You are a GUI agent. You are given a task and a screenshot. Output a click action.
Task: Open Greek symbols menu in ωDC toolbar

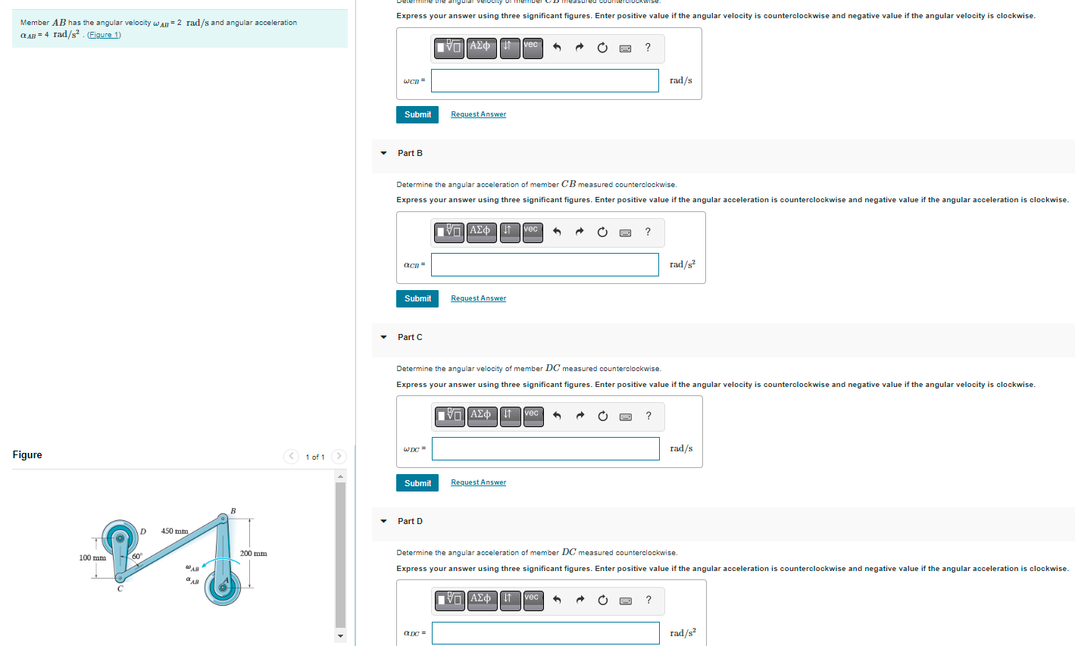point(481,416)
